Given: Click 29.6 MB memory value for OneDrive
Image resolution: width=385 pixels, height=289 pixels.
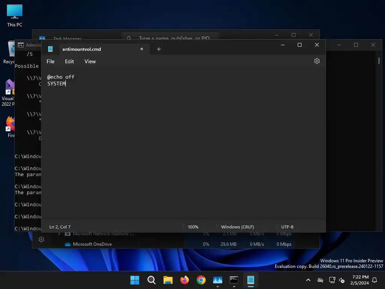Looking at the screenshot, I should pyautogui.click(x=228, y=244).
